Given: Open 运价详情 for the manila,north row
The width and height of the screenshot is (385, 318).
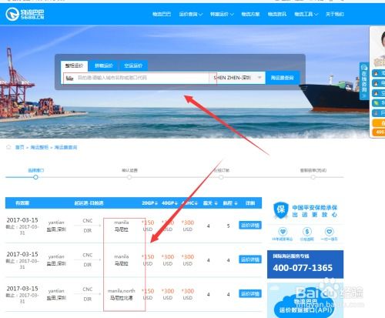Looking at the screenshot, I should tap(250, 293).
